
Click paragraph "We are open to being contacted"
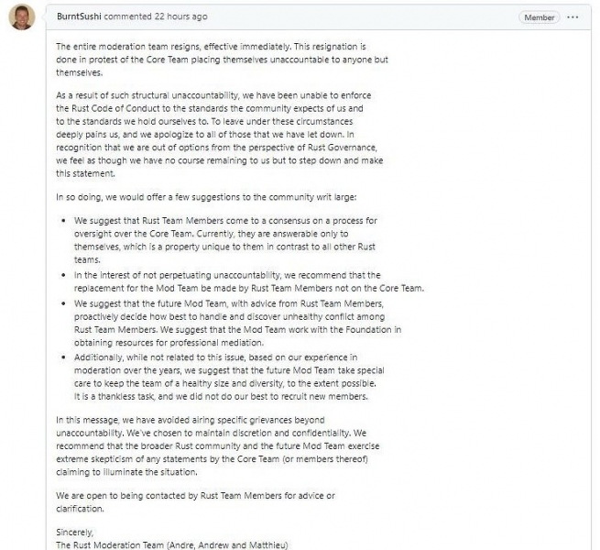[x=195, y=501]
